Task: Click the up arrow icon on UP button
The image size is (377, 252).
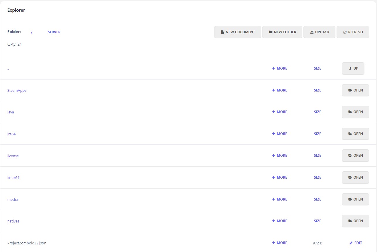Action: click(x=350, y=68)
